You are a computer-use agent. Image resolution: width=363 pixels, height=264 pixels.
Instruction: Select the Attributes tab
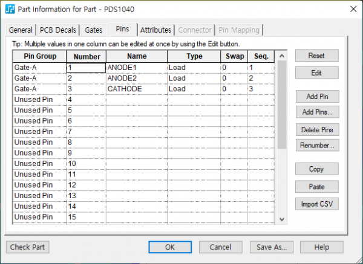pyautogui.click(x=155, y=30)
